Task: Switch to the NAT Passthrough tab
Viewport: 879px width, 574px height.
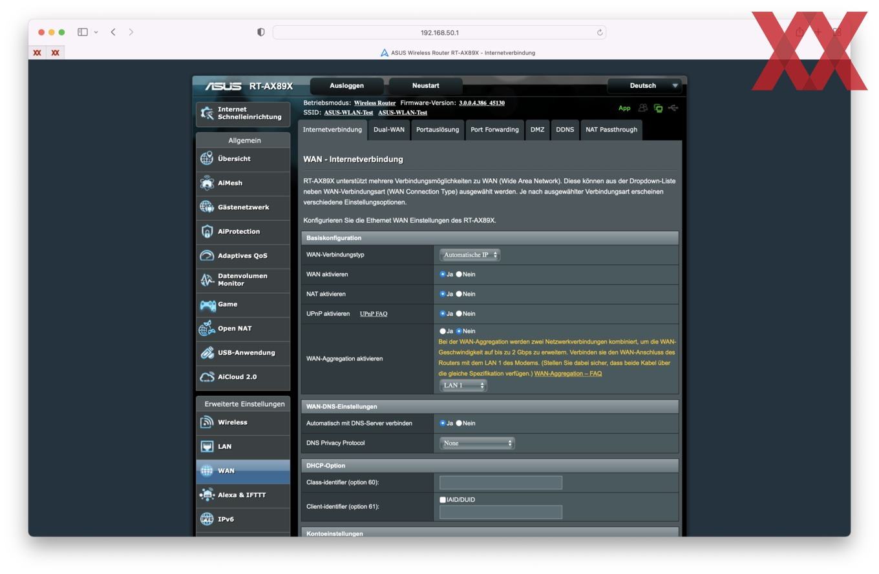Action: point(611,130)
